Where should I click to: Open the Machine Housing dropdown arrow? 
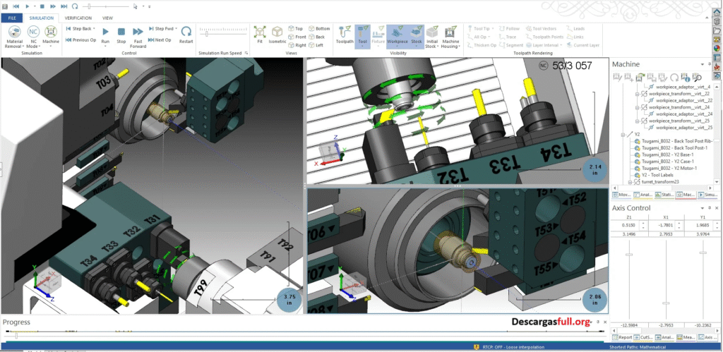coord(460,47)
